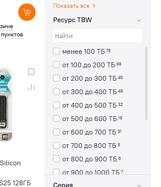The image size is (161, 187).
Task: Focus the 'Найти' search field
Action: click(x=98, y=36)
